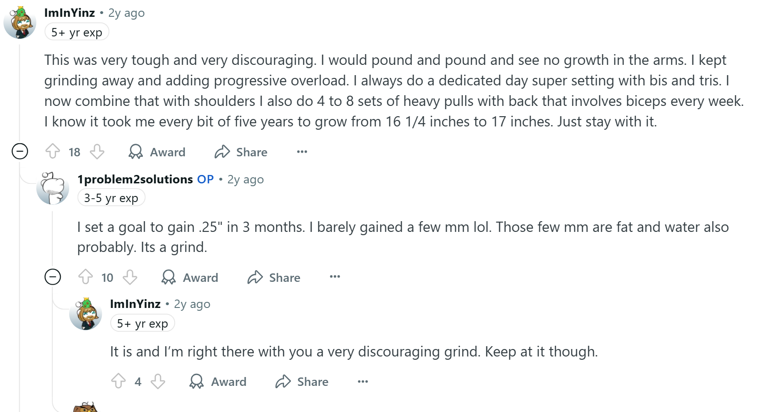Open 1problem2solutions' user profile link
The image size is (767, 412).
135,180
